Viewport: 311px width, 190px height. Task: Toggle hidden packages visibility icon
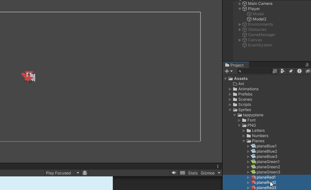click(x=308, y=71)
